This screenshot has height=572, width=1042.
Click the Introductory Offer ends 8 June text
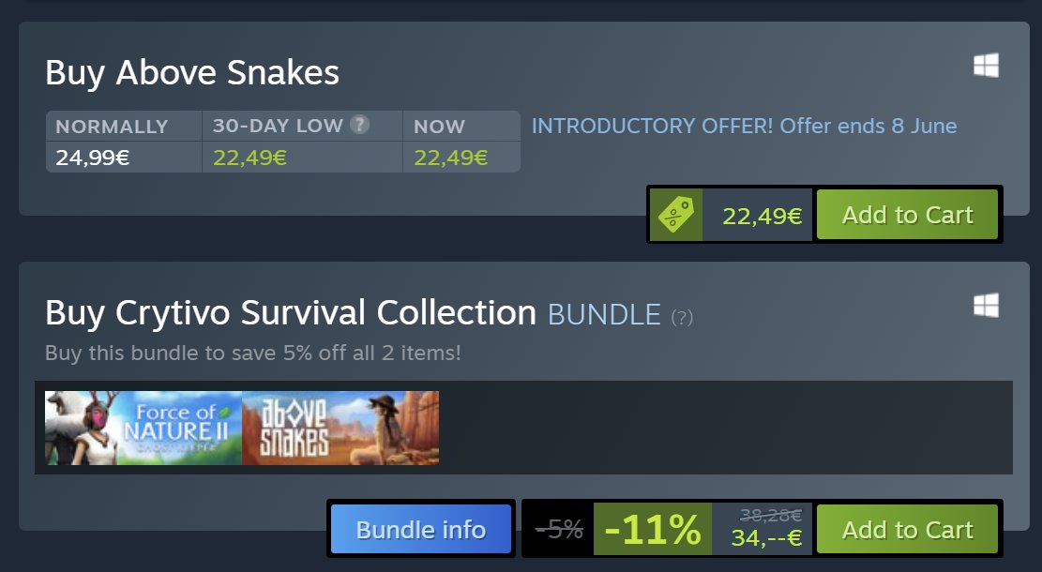point(744,126)
